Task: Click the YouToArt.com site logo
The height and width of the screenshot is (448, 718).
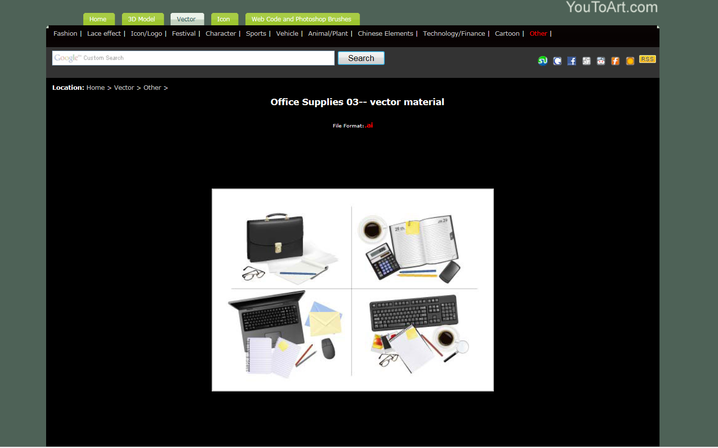Action: pos(612,7)
